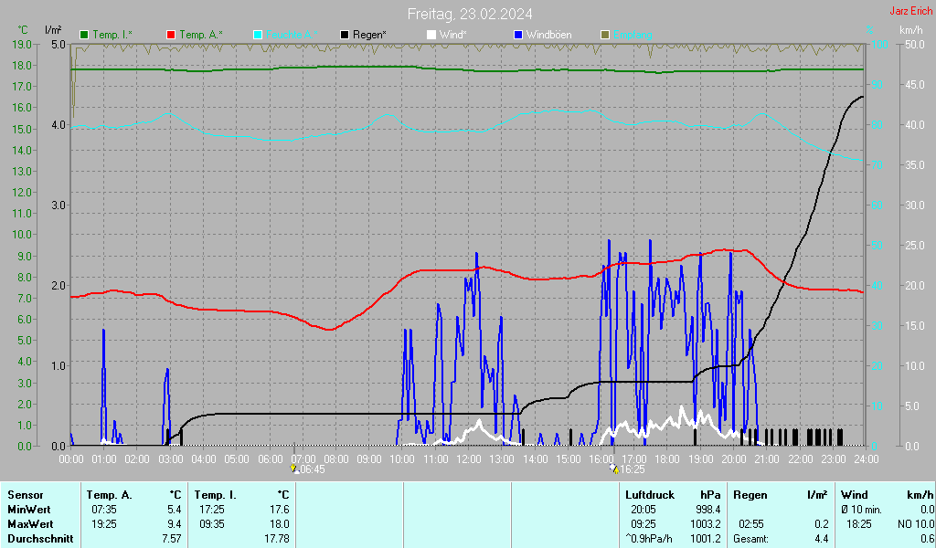This screenshot has width=936, height=548.
Task: Click the 12:00 label on time axis
Action: [469, 458]
